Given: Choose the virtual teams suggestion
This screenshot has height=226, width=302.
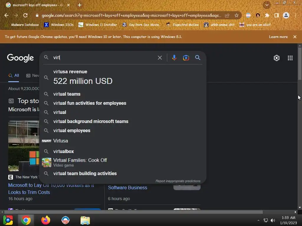Looking at the screenshot, I should [x=123, y=94].
